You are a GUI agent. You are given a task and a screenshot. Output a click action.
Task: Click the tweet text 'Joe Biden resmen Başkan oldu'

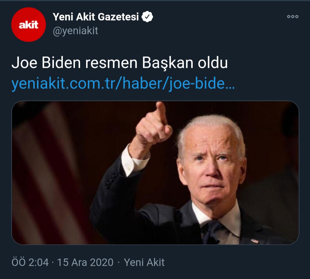120,63
